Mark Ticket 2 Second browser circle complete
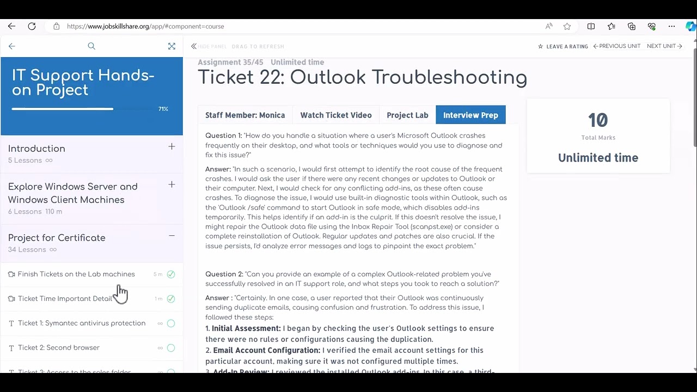697x392 pixels. [x=171, y=348]
